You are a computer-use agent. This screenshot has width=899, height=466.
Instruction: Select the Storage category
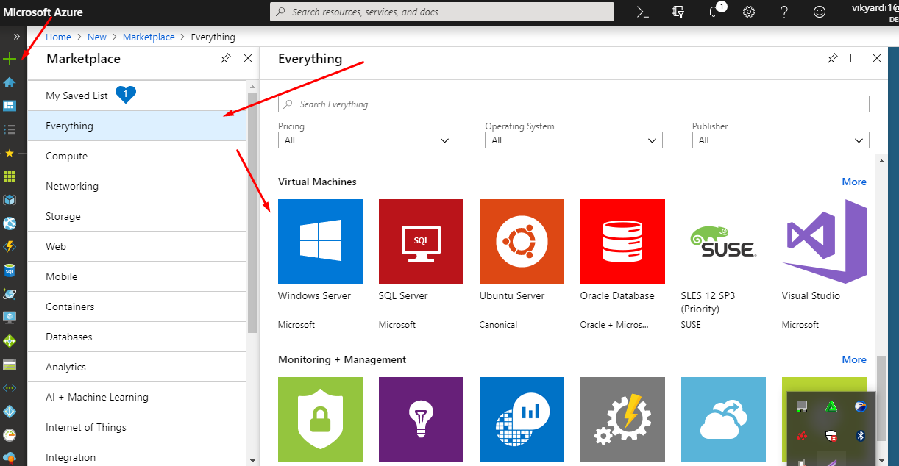click(x=137, y=216)
